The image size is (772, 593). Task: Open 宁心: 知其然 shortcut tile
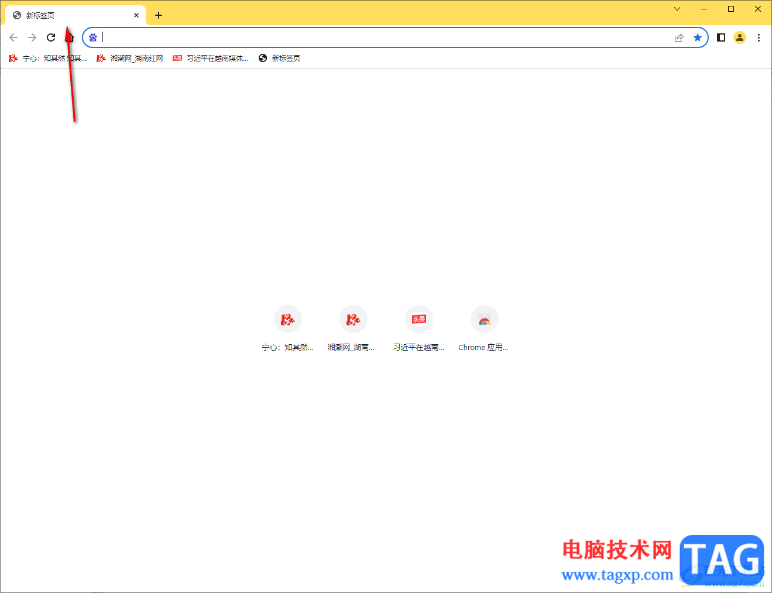tap(287, 329)
